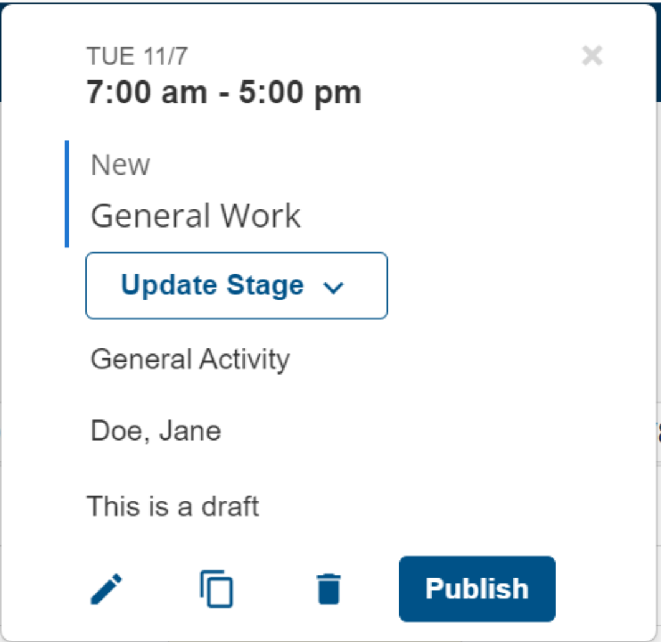The height and width of the screenshot is (642, 661).
Task: Click the 5:00 pm end time
Action: pos(300,93)
